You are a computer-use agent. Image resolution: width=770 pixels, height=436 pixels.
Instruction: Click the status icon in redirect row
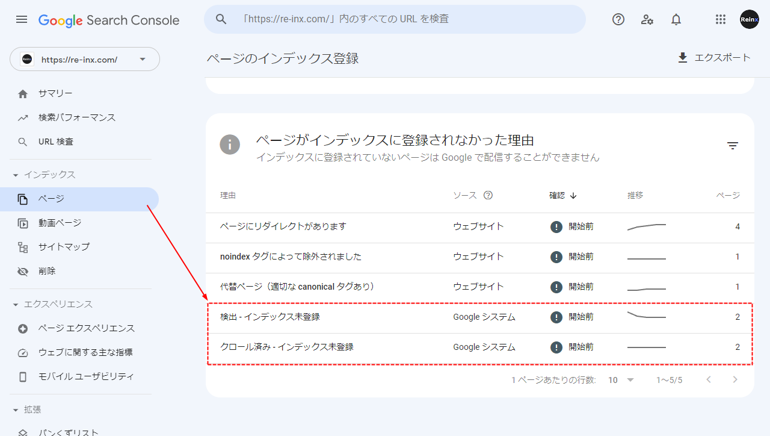pos(556,227)
